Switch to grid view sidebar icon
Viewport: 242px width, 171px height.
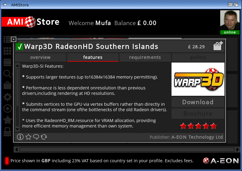click(x=7, y=51)
